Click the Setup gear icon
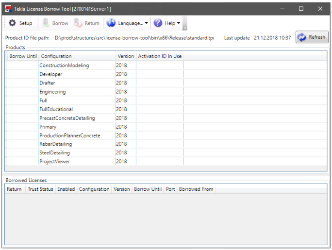The image size is (332, 250). coord(12,23)
